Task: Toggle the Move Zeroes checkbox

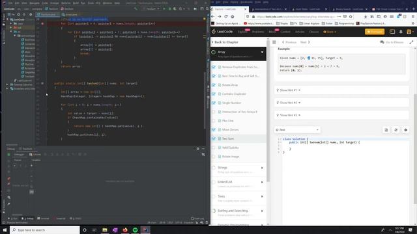Action: pos(214,130)
